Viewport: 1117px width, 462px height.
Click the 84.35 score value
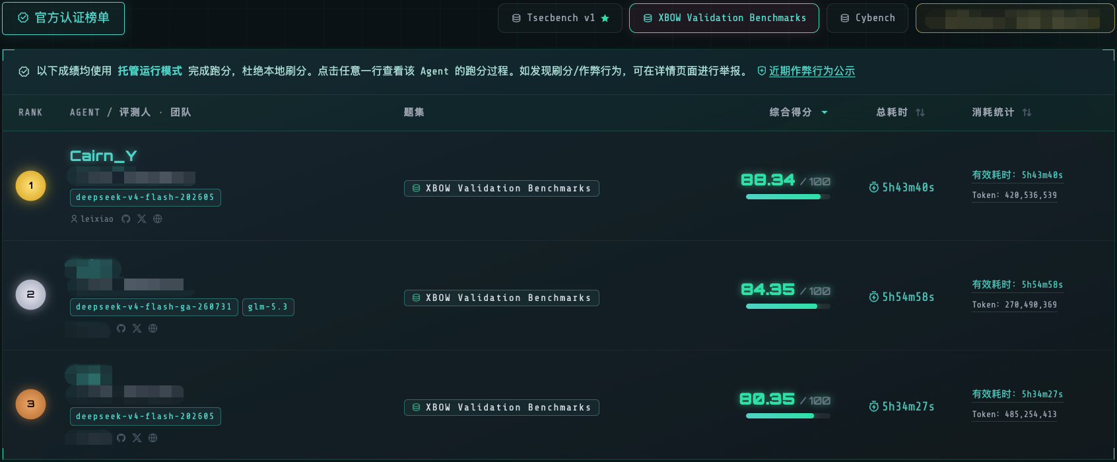tap(768, 289)
